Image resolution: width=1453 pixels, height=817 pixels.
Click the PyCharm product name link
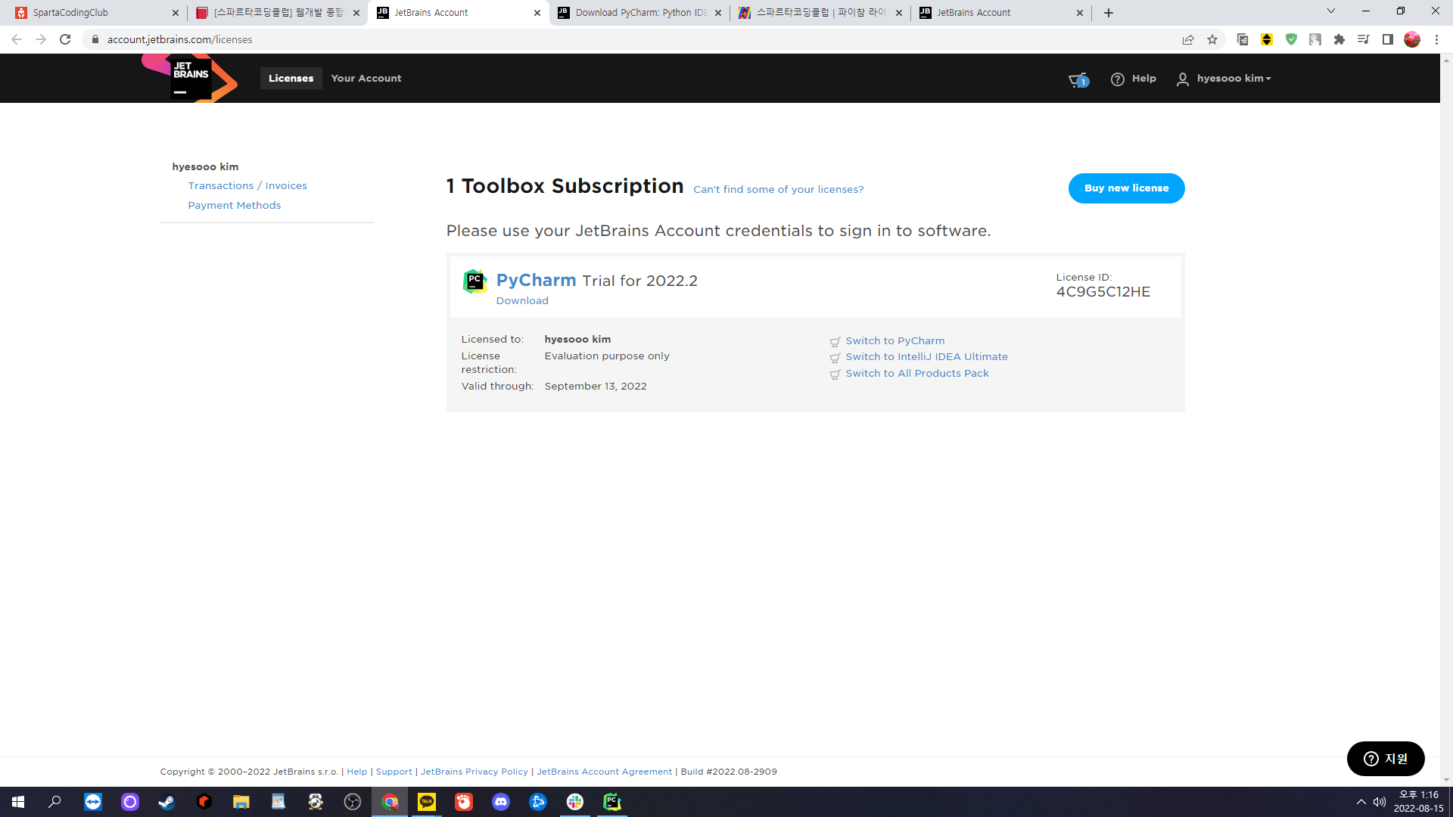click(536, 281)
